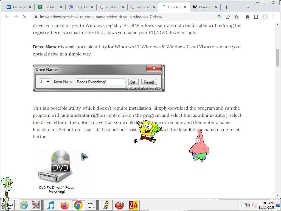Open the music note app in taskbar
The height and width of the screenshot is (211, 281).
point(51,205)
